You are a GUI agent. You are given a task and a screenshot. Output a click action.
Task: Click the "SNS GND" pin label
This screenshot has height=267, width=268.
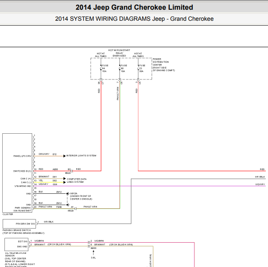coord(22,247)
